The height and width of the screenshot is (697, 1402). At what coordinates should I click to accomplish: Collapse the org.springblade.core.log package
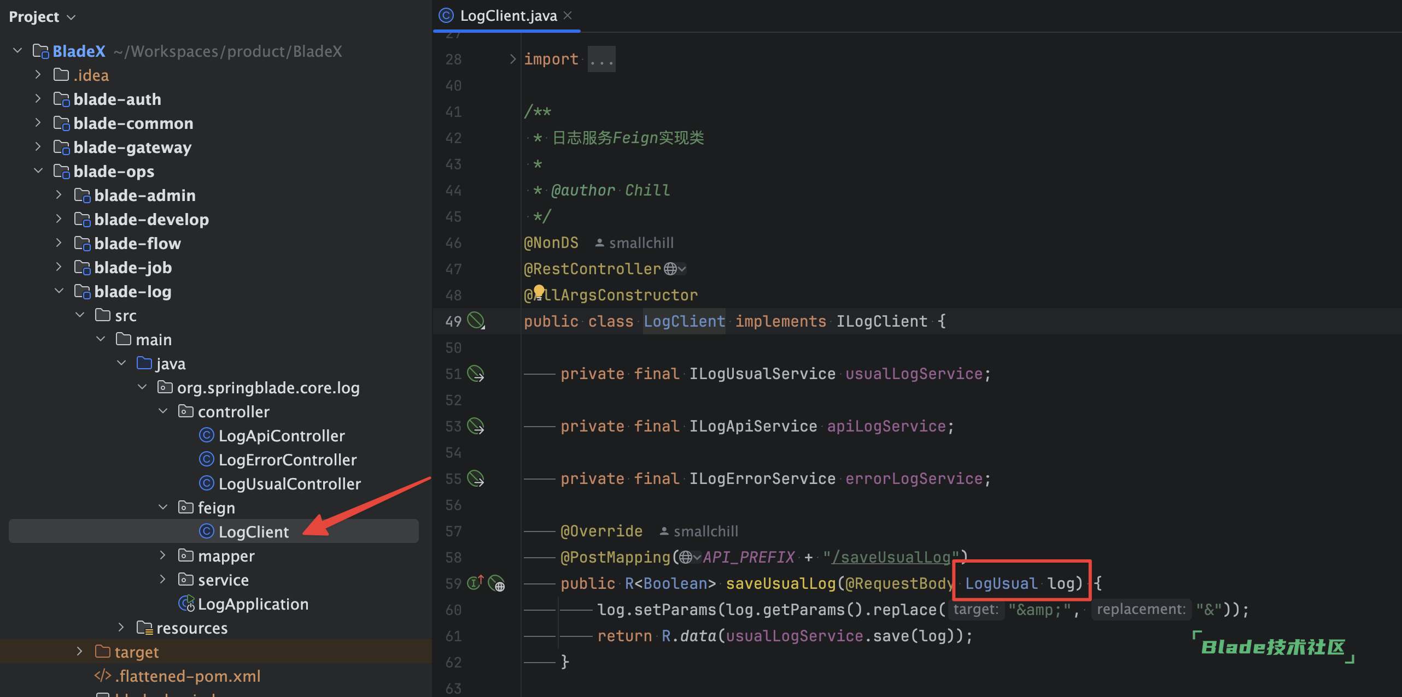(142, 387)
